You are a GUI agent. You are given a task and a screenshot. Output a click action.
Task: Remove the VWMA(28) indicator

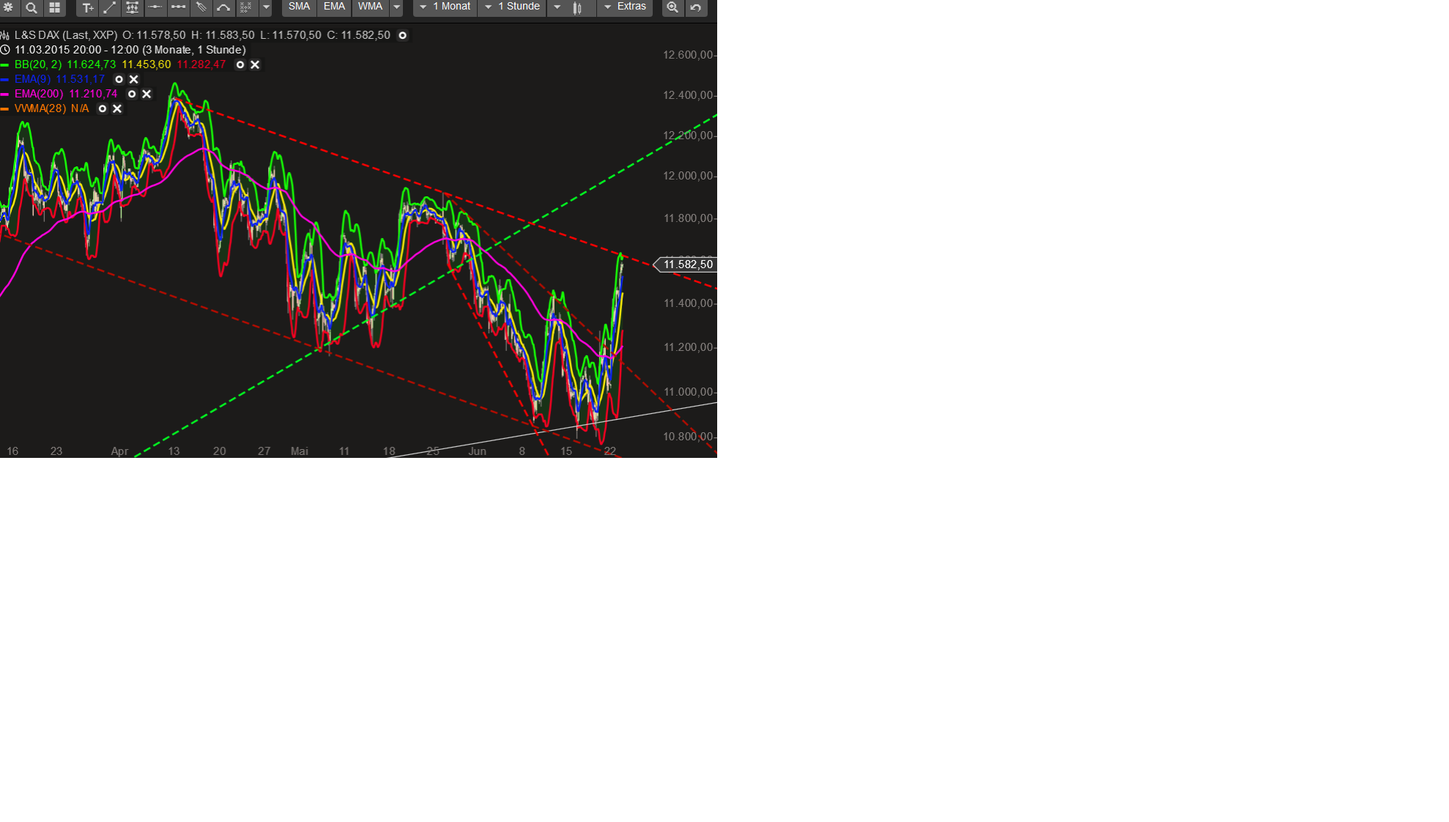tap(117, 108)
